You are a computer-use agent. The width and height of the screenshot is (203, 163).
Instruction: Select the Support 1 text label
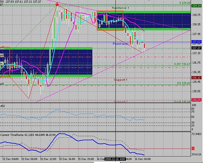[x=121, y=80]
